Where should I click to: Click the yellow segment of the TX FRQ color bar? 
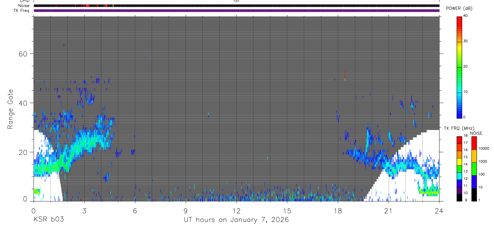pos(459,161)
